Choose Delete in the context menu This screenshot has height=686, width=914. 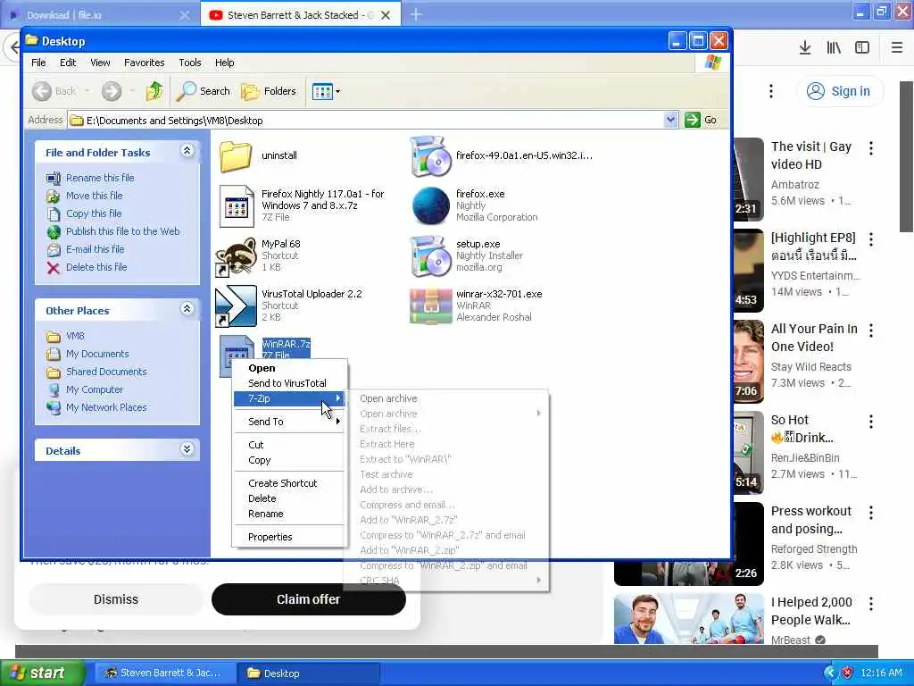[x=290, y=498]
